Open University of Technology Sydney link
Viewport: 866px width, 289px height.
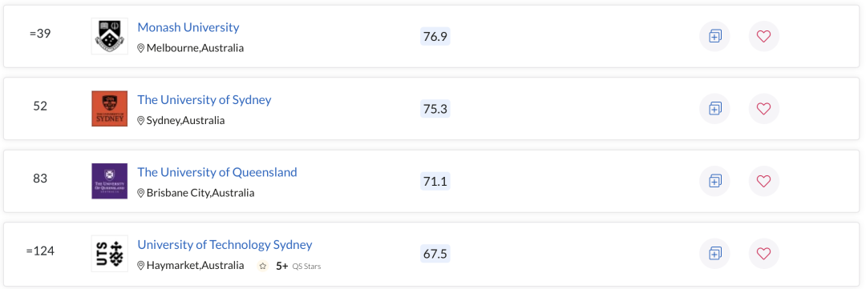225,244
